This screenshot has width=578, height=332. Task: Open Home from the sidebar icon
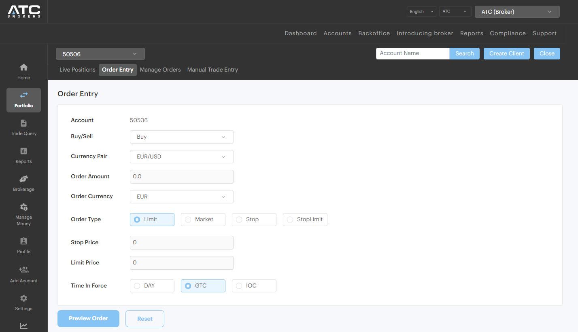coord(23,68)
